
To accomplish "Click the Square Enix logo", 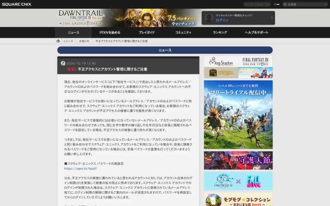I will pyautogui.click(x=16, y=4).
